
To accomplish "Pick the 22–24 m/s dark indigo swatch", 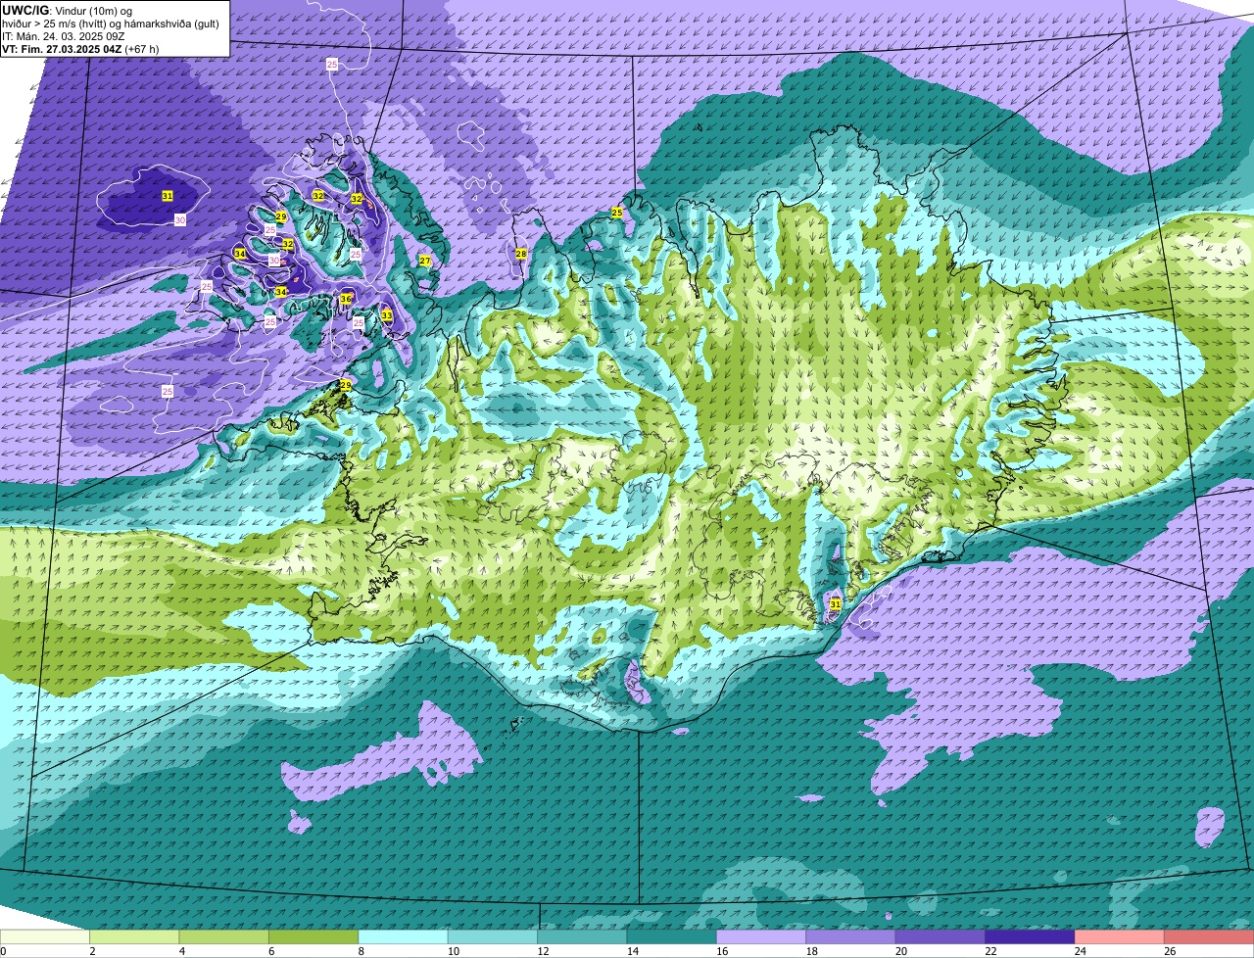I will [1031, 936].
